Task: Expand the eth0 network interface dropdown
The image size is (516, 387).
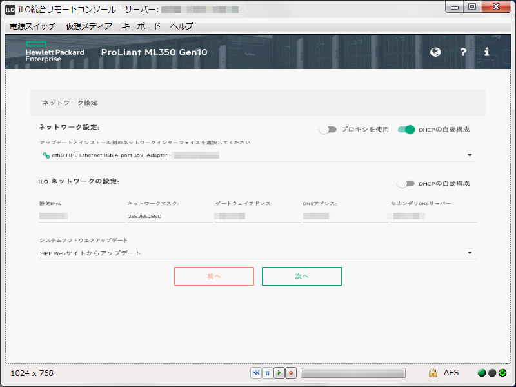Action: click(x=470, y=155)
